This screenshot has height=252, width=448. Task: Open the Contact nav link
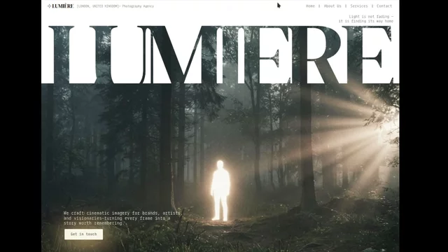tap(384, 6)
